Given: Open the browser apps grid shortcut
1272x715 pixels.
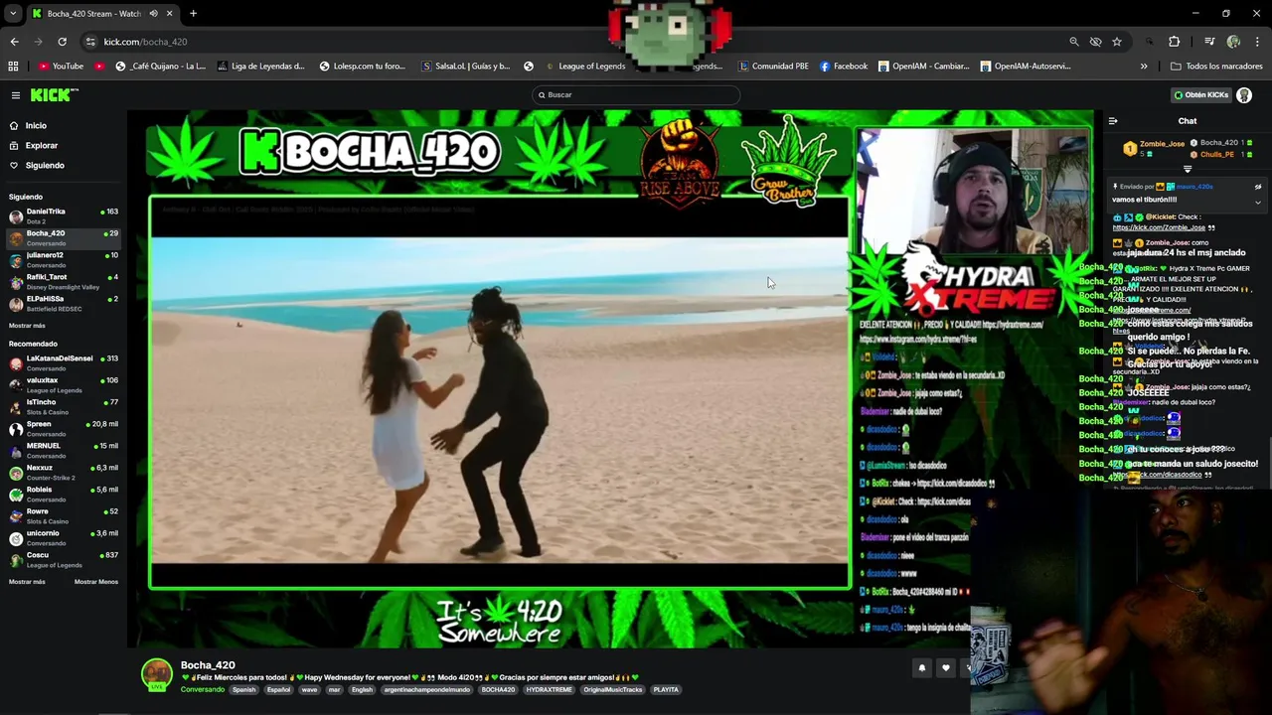Looking at the screenshot, I should 13,67.
